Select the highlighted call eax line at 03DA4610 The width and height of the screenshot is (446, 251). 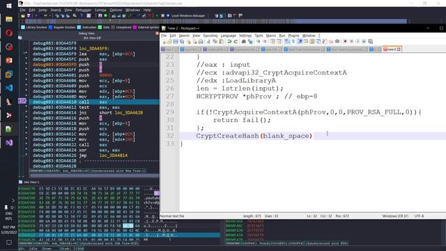(94, 102)
